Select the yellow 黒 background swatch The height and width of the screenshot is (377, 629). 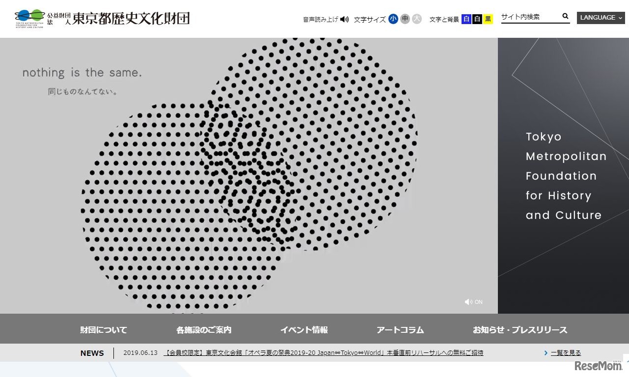pos(487,19)
